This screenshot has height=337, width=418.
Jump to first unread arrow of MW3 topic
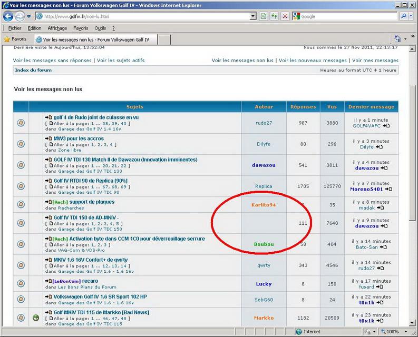[48, 138]
